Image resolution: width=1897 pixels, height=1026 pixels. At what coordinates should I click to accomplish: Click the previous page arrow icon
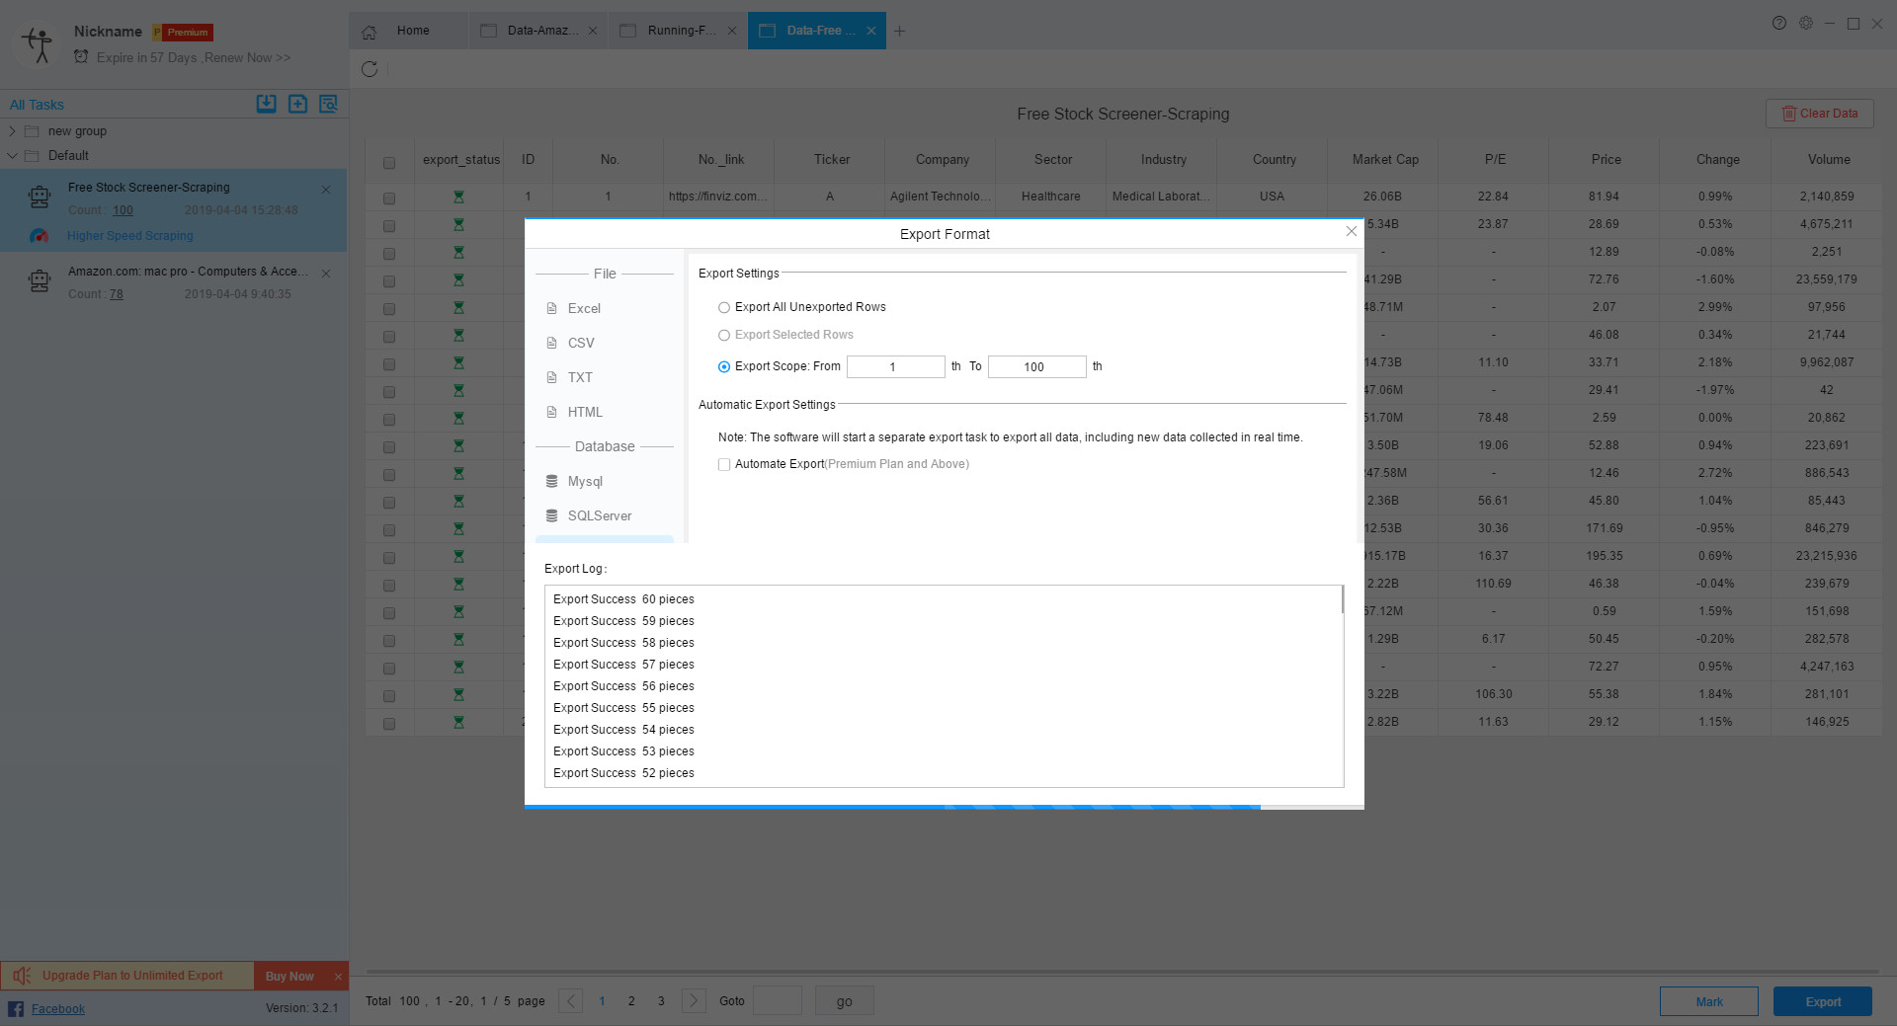click(570, 1001)
